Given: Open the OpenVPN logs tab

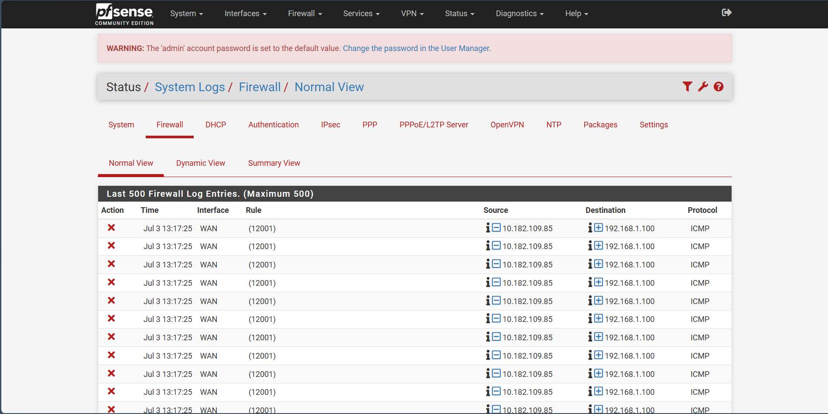Looking at the screenshot, I should click(x=507, y=125).
